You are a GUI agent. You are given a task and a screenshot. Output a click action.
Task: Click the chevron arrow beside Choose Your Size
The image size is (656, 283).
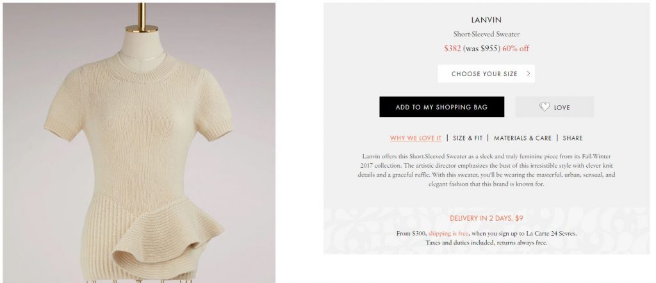tap(529, 74)
